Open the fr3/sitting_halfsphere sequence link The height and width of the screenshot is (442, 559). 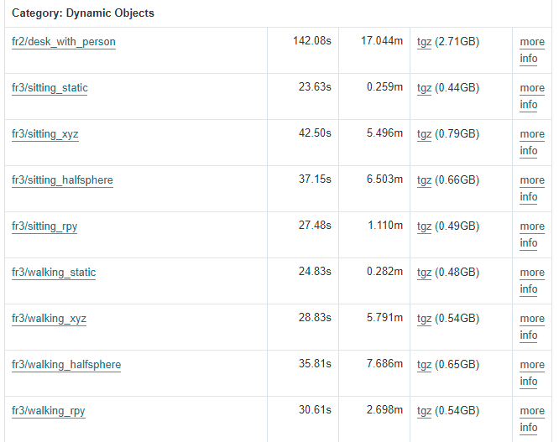[x=62, y=180]
